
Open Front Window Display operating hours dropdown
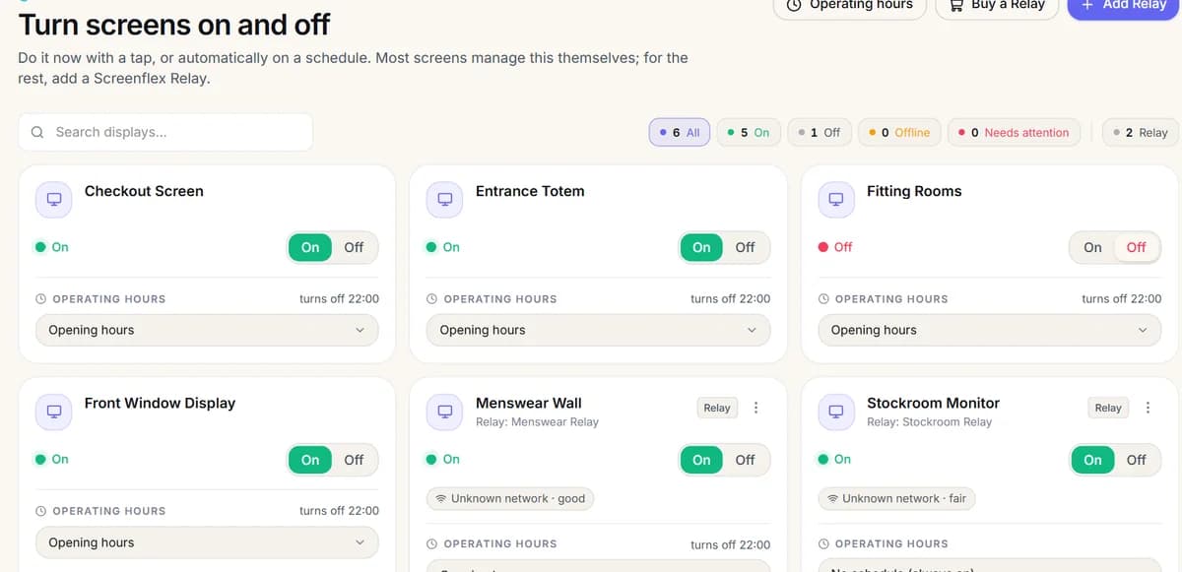207,542
